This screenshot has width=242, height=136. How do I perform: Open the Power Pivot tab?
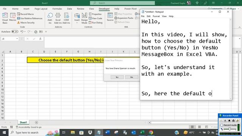tap(130, 9)
